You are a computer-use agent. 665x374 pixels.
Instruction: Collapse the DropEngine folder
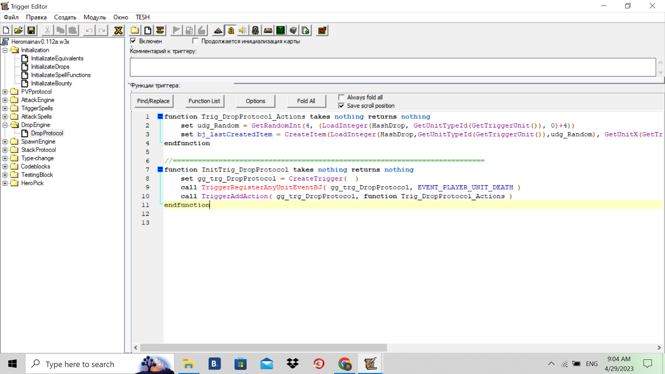5,125
